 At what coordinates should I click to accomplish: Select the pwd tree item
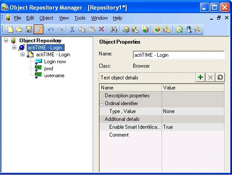pos(48,69)
